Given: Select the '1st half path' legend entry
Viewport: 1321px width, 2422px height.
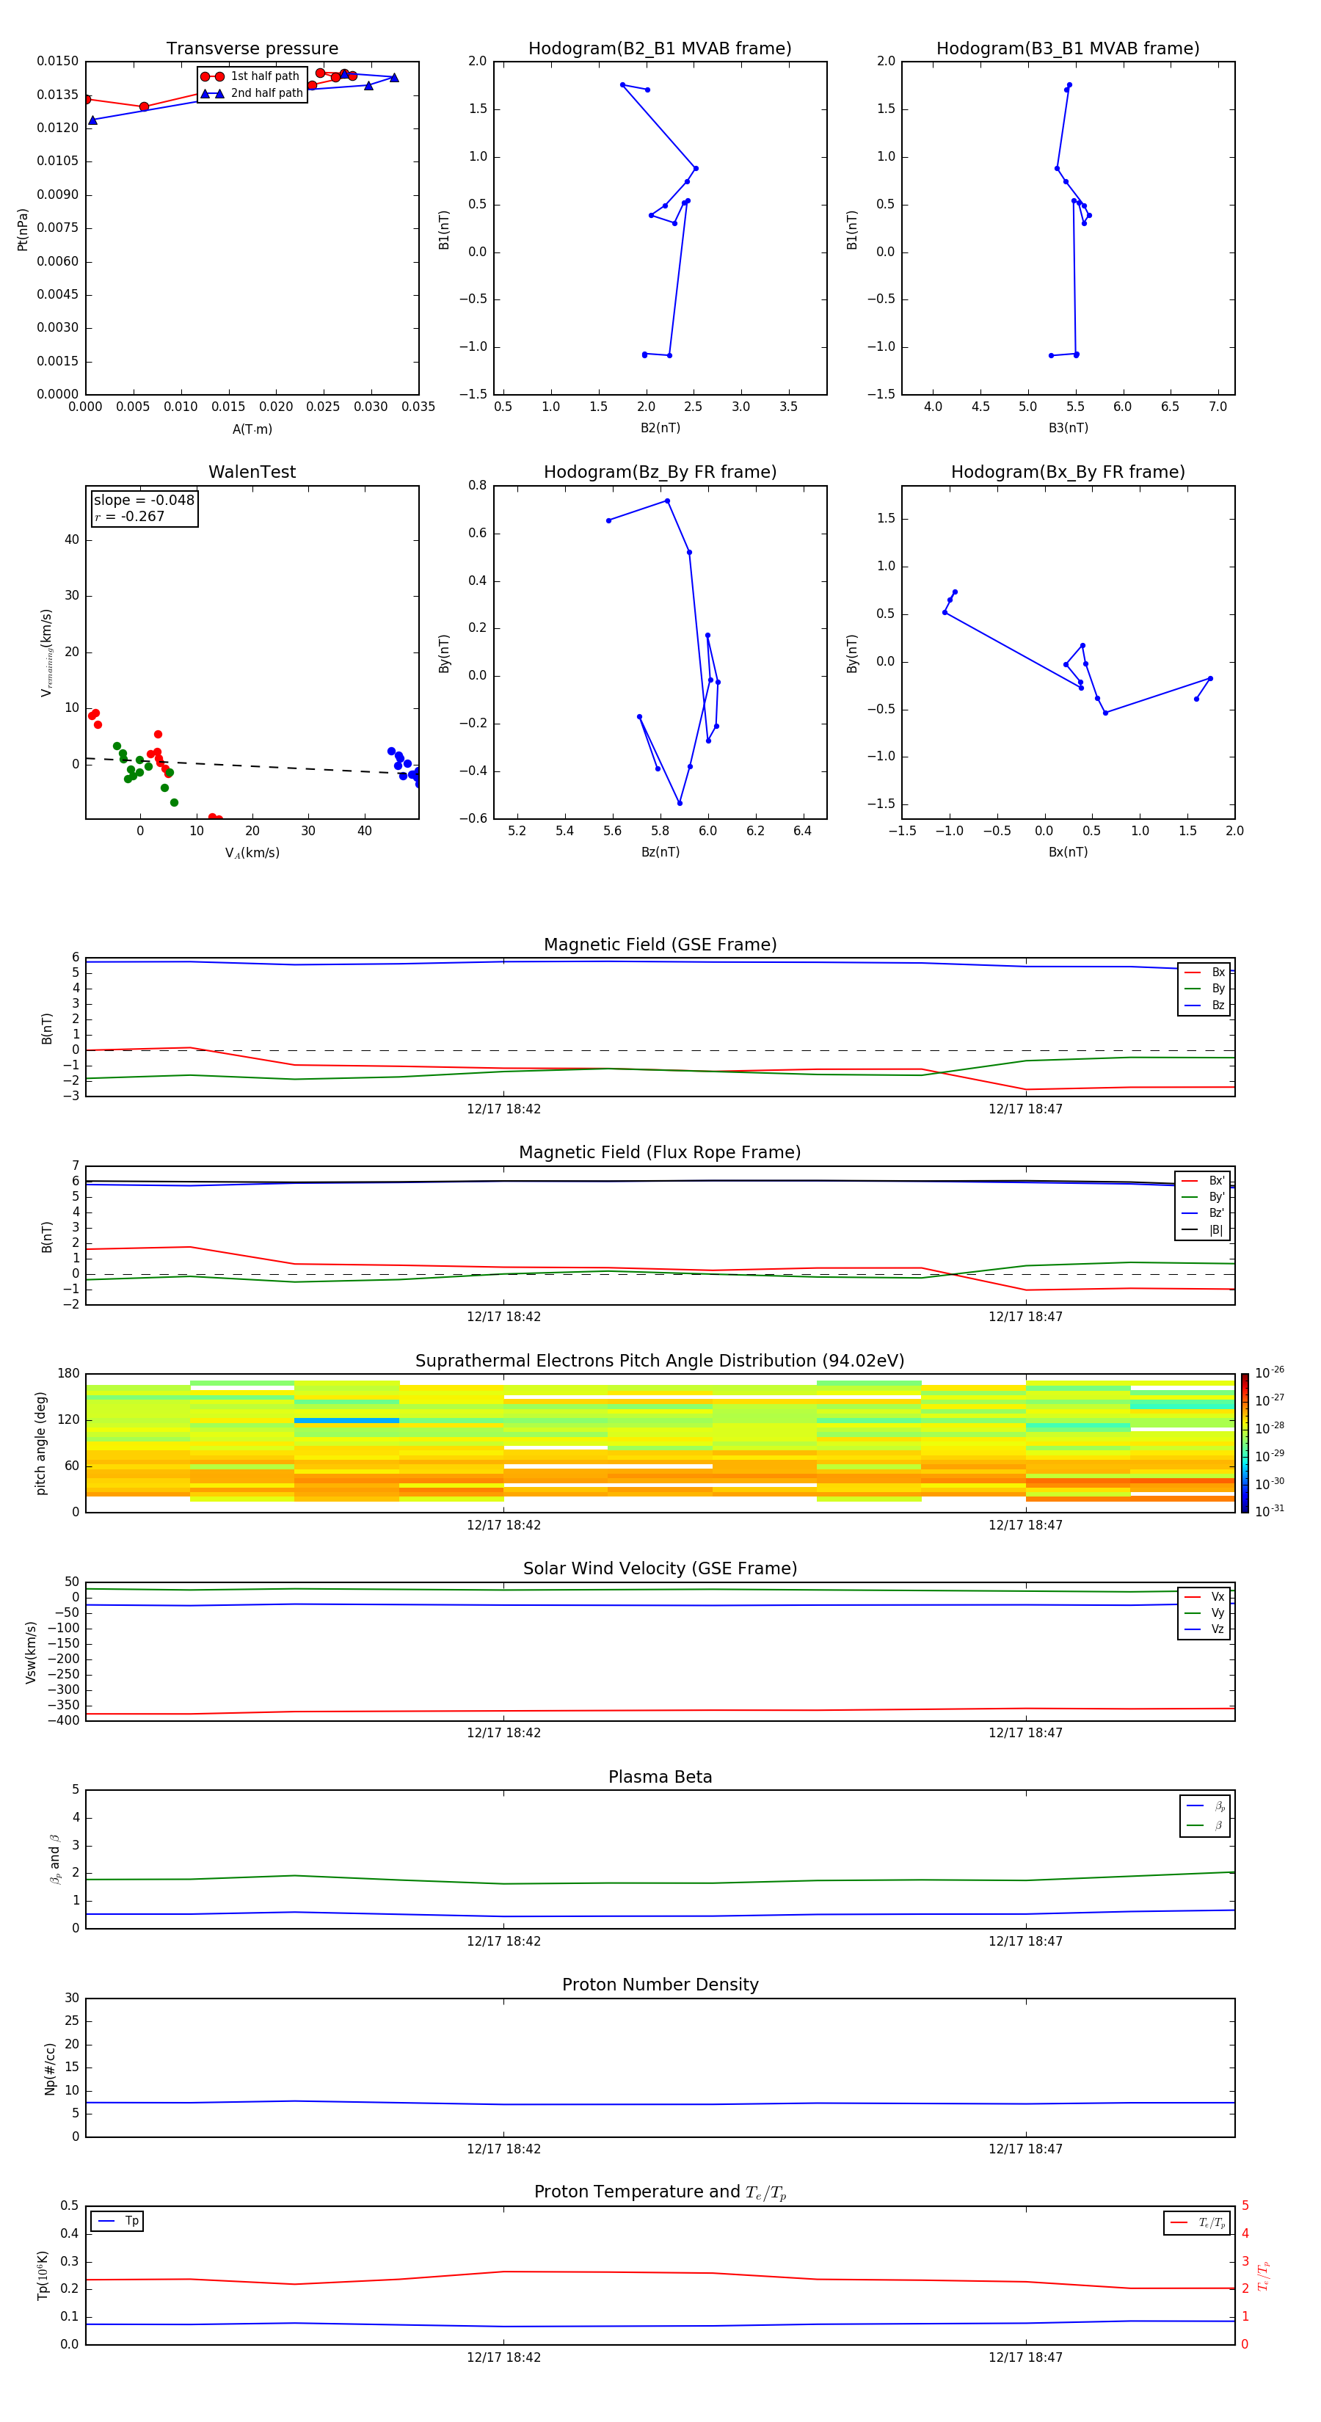Looking at the screenshot, I should (x=251, y=76).
